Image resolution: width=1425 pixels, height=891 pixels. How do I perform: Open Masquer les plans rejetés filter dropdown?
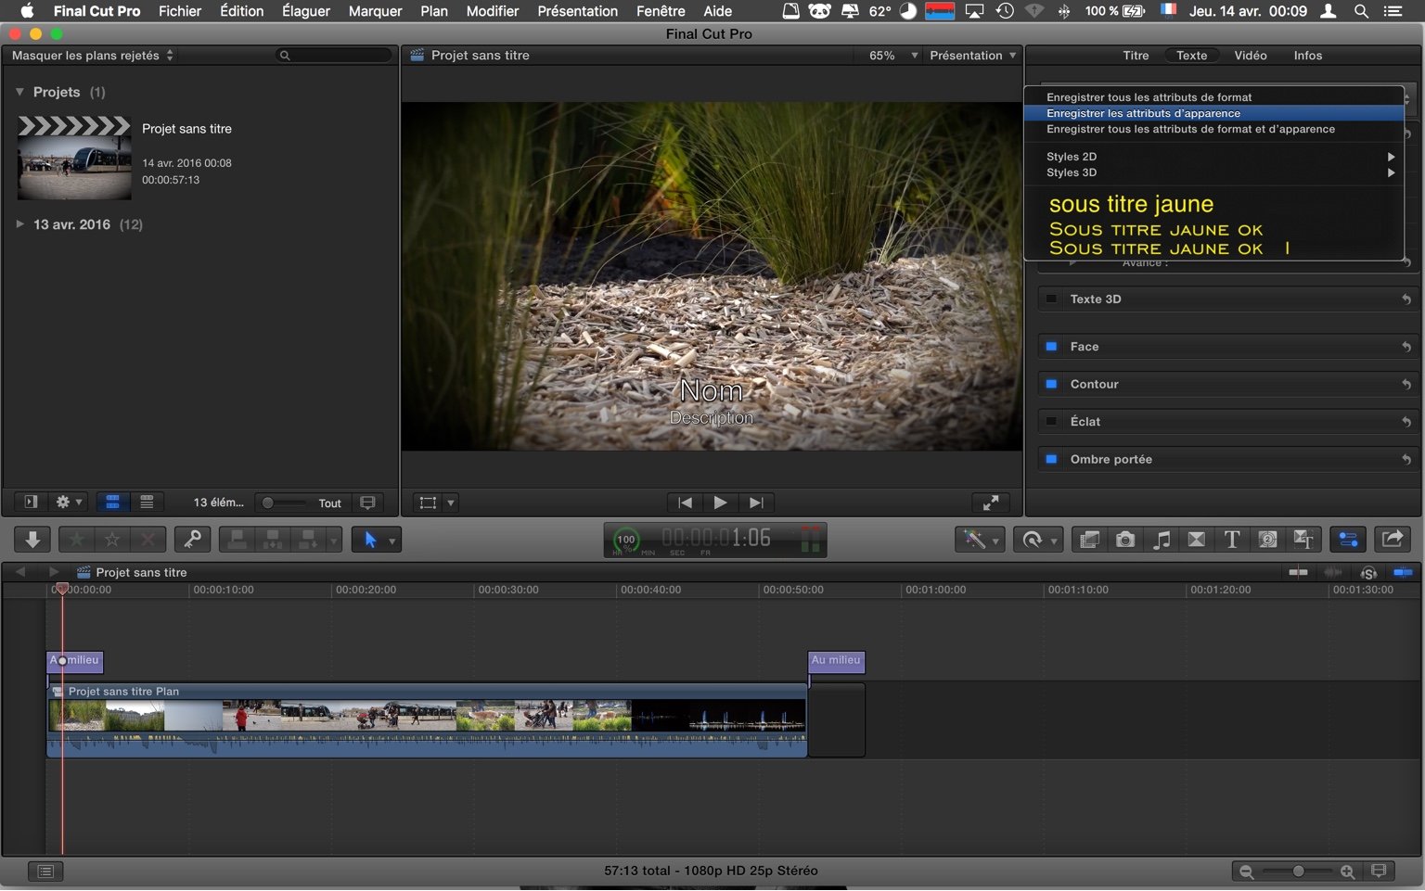click(x=93, y=56)
